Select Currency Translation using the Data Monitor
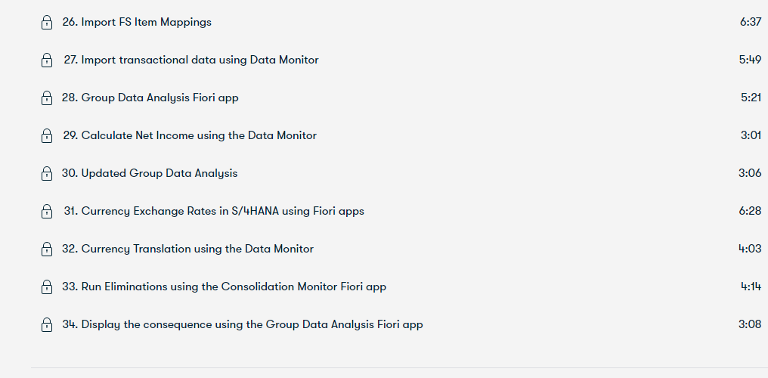The height and width of the screenshot is (378, 768). pyautogui.click(x=187, y=249)
